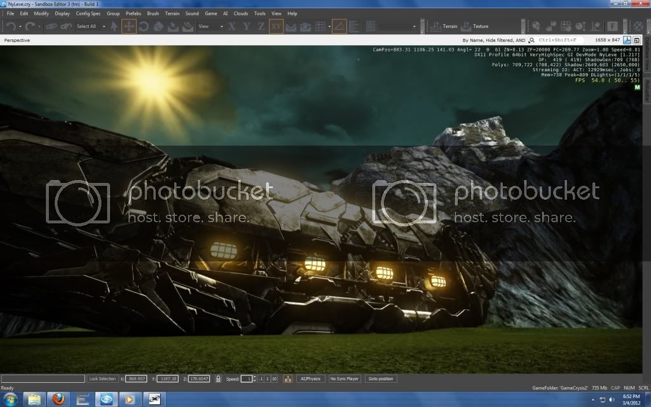Select the Move tool in toolbar
Viewport: 651px width, 407px height.
(x=129, y=27)
